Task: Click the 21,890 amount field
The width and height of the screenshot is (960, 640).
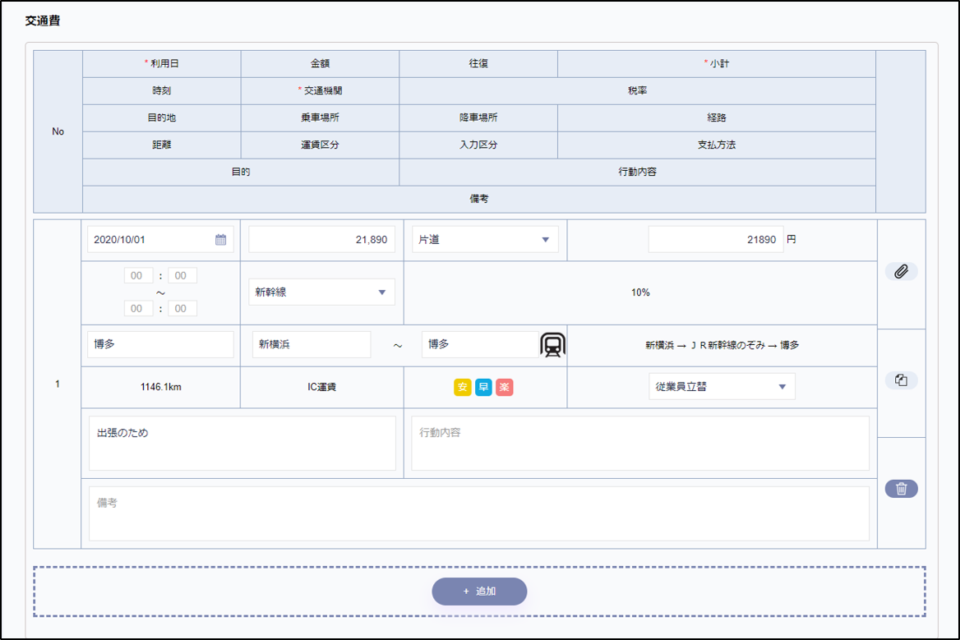Action: coord(321,240)
